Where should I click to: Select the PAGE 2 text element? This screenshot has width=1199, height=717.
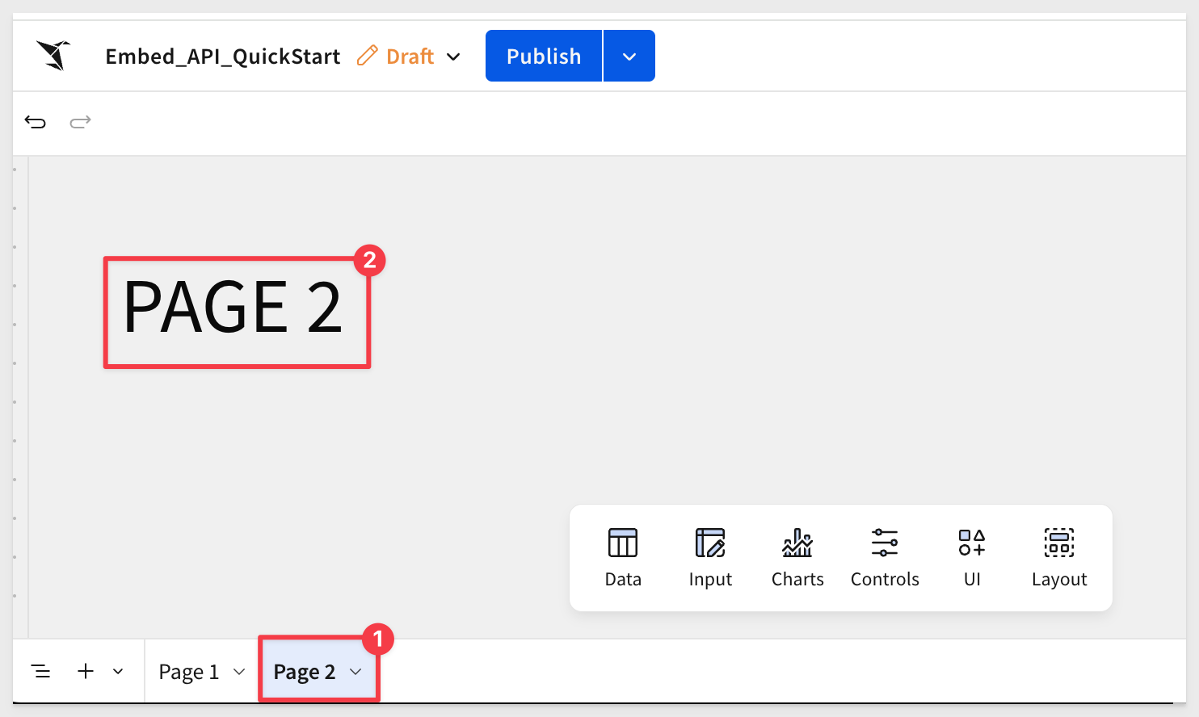point(233,308)
